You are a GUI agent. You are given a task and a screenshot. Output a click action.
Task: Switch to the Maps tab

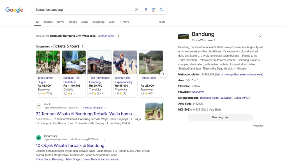pos(85,22)
